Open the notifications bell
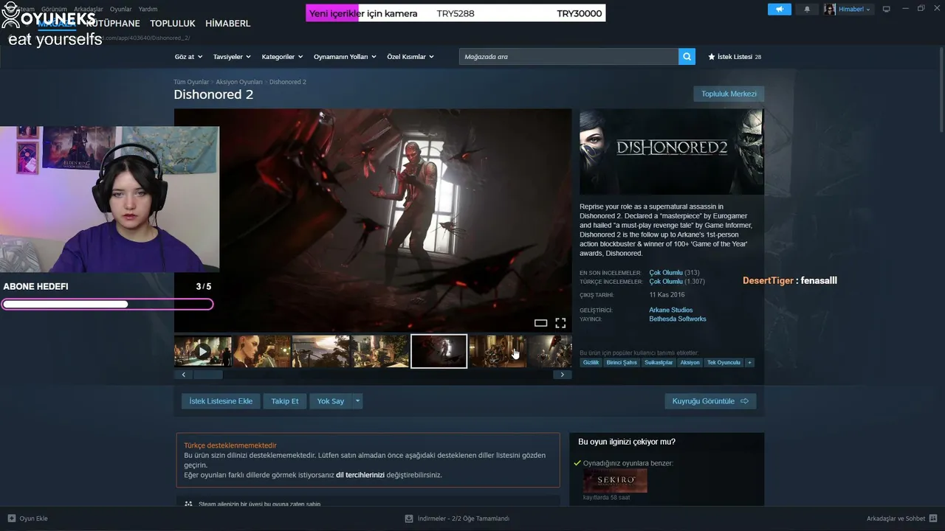Image resolution: width=945 pixels, height=531 pixels. (x=807, y=9)
